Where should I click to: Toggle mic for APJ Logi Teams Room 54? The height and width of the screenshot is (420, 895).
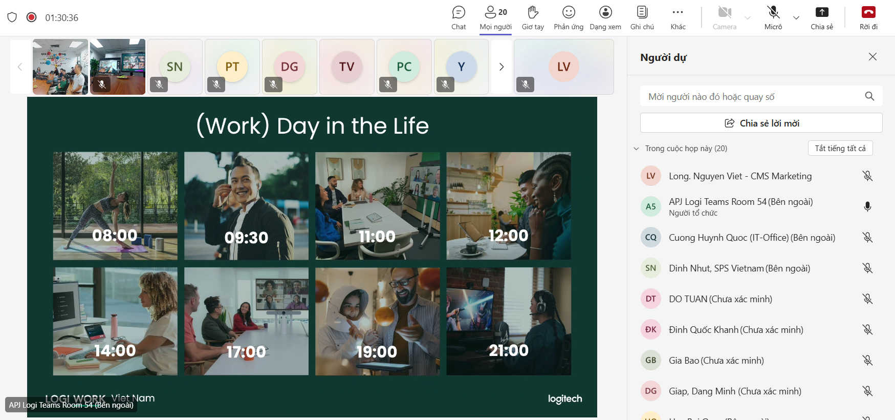[x=867, y=207]
